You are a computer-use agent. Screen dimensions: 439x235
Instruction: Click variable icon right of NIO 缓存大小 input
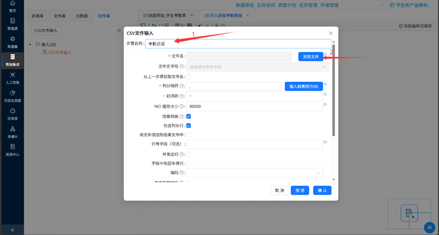[325, 104]
